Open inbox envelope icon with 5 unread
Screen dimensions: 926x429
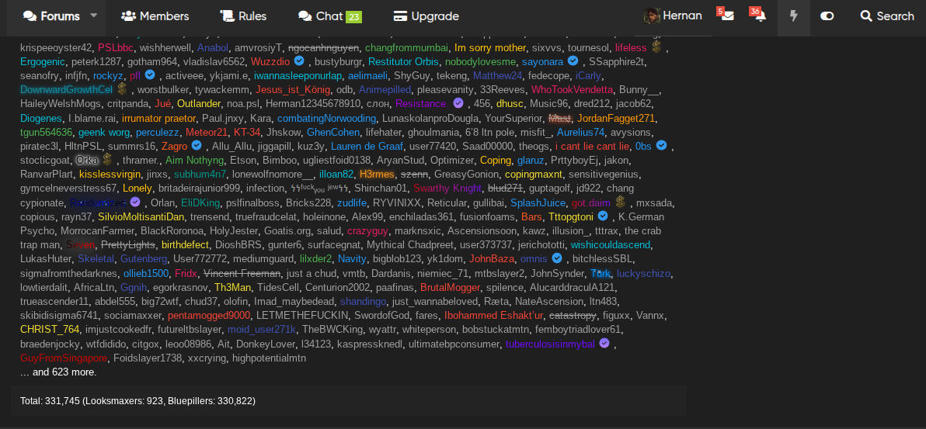click(x=726, y=16)
